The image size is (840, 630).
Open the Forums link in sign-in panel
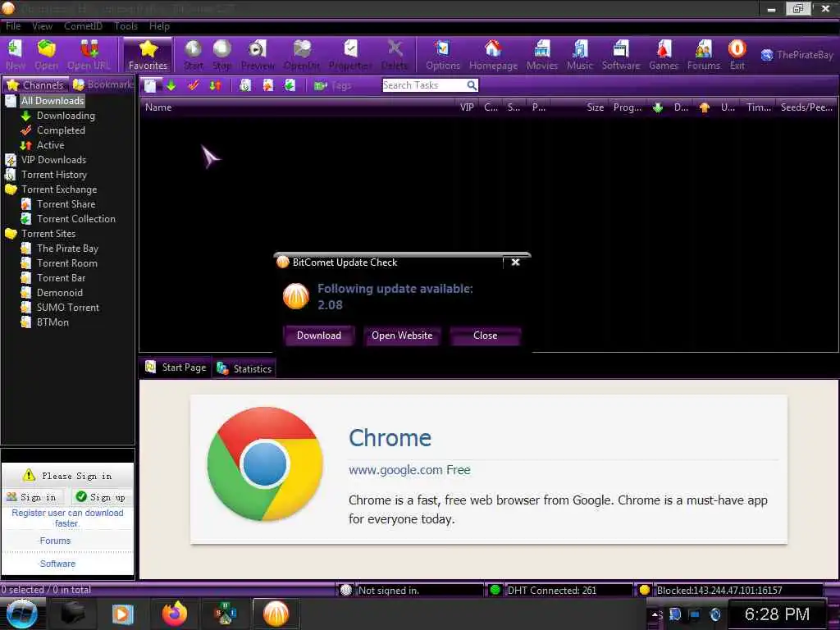(x=55, y=541)
